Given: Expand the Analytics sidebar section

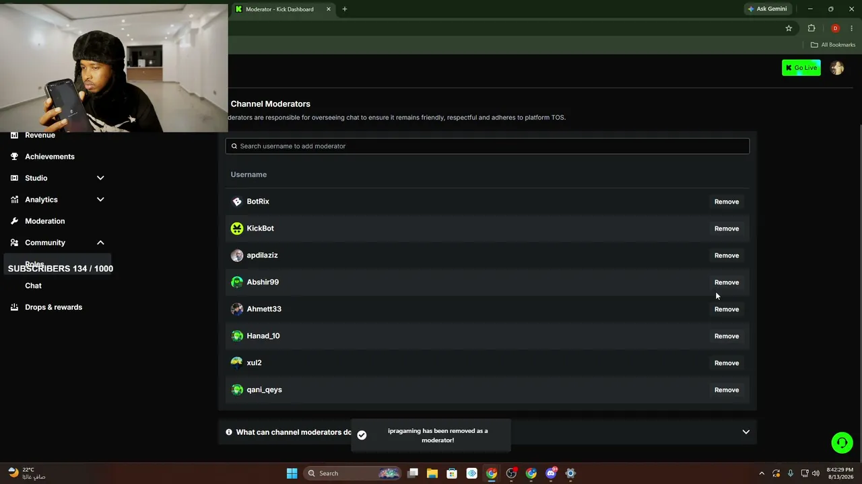Looking at the screenshot, I should click(x=100, y=200).
